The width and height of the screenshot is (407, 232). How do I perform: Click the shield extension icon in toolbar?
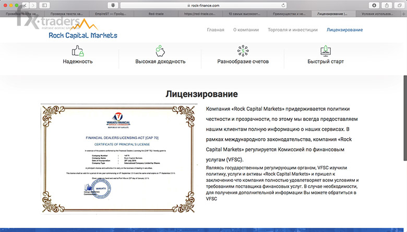(113, 5)
